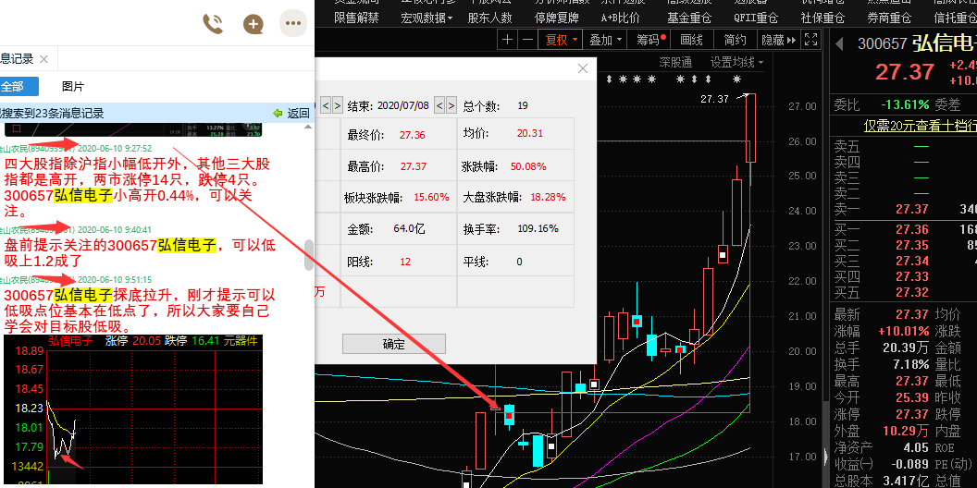
Task: Click the zoom-out minus chart button
Action: (527, 40)
